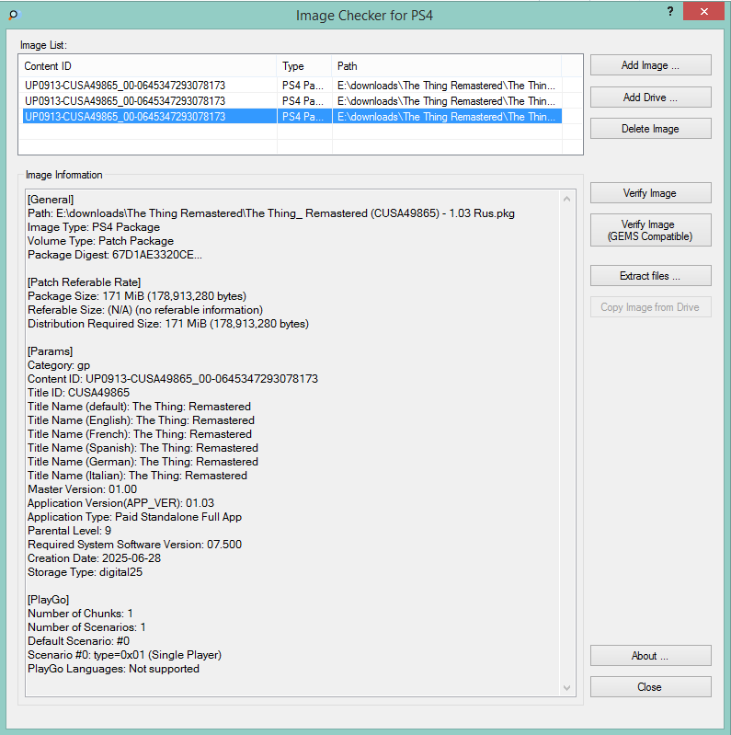Click the Path line ending in 1.03 Rus.pkg
731x735 pixels.
click(271, 213)
